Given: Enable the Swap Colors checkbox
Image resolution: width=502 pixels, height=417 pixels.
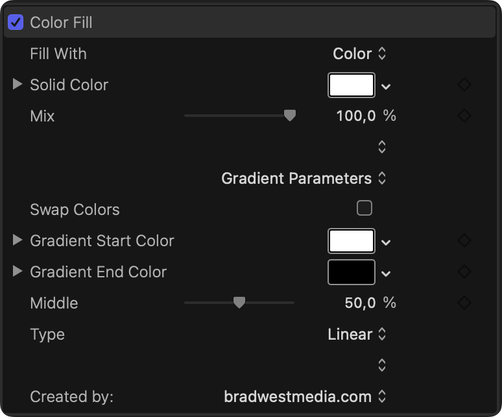Looking at the screenshot, I should click(365, 208).
